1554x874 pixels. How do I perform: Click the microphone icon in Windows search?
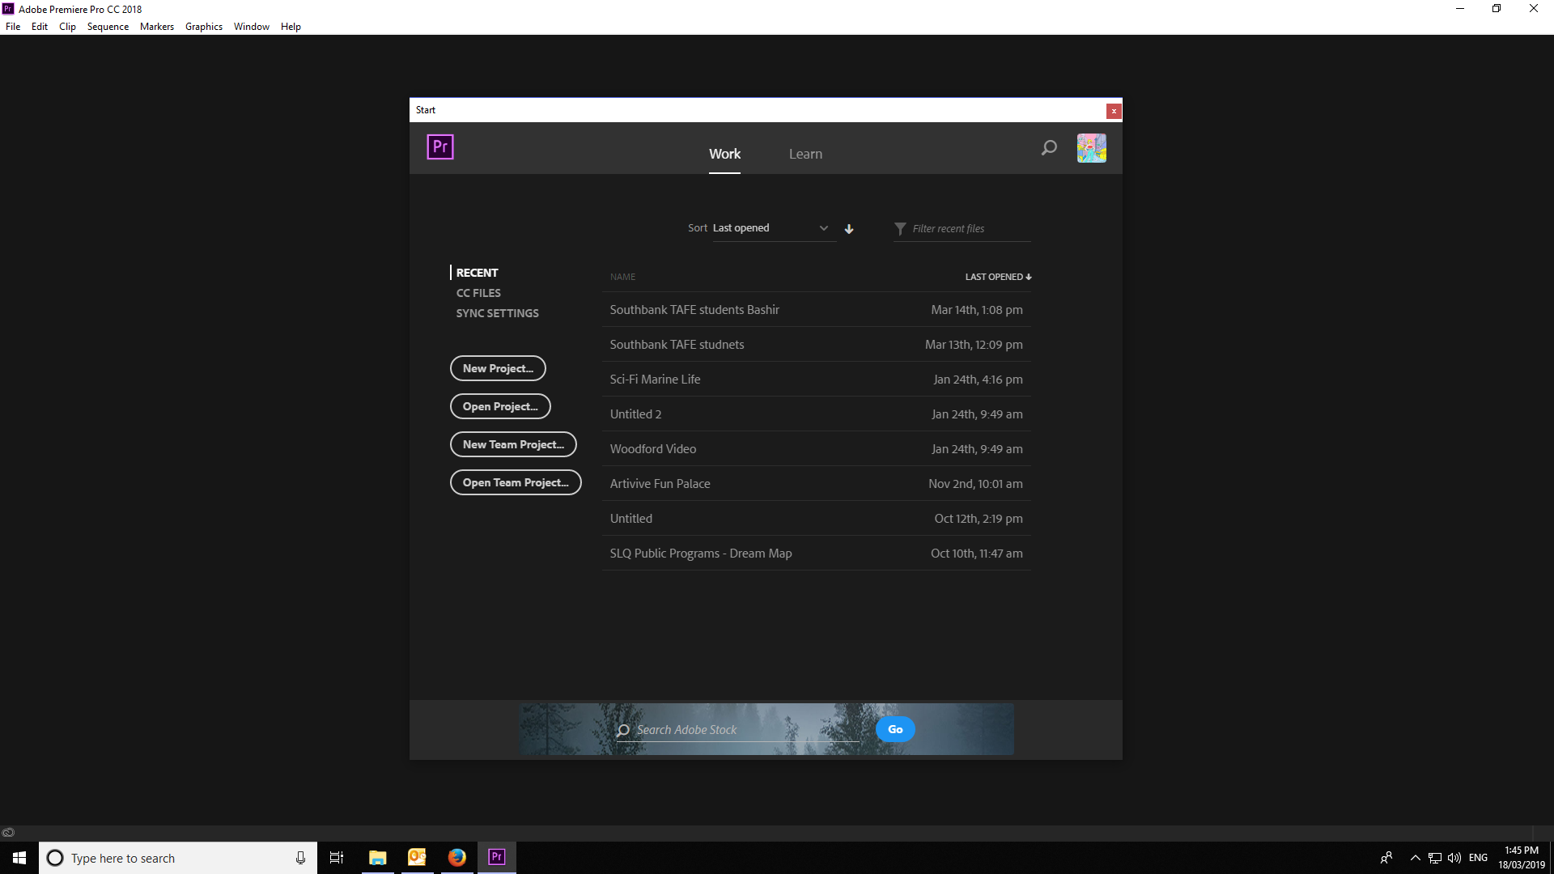click(300, 858)
